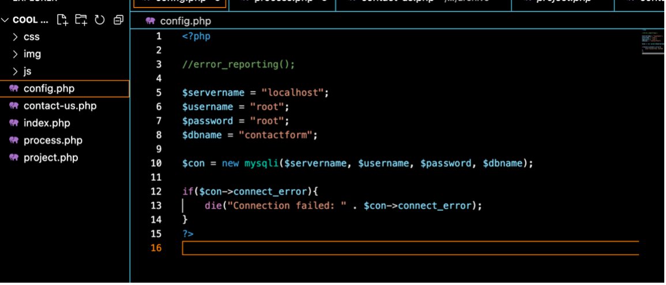This screenshot has width=666, height=285.
Task: Click the PHP icon beside project.php in sidebar
Action: tap(14, 158)
